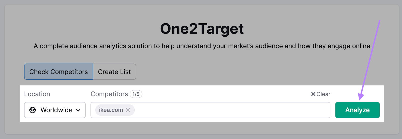Click the globe icon in Location selector
Viewport: 402px width, 139px height.
[x=33, y=110]
